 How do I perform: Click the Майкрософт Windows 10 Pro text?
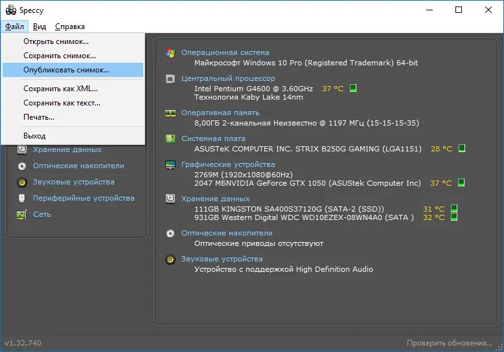[306, 63]
